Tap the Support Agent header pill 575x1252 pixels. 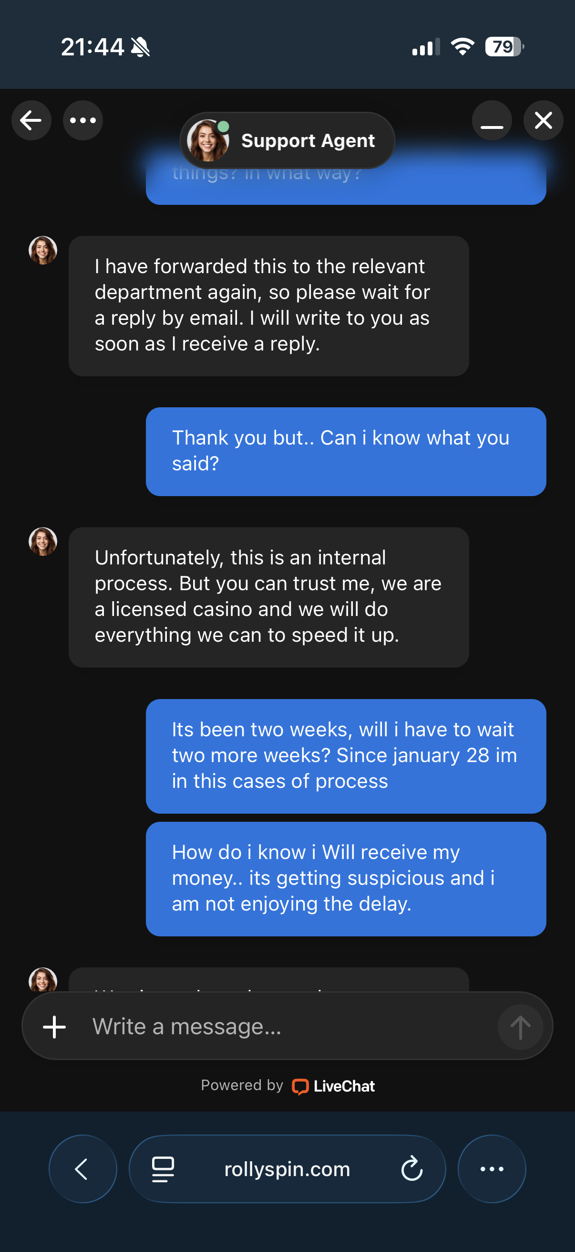287,140
